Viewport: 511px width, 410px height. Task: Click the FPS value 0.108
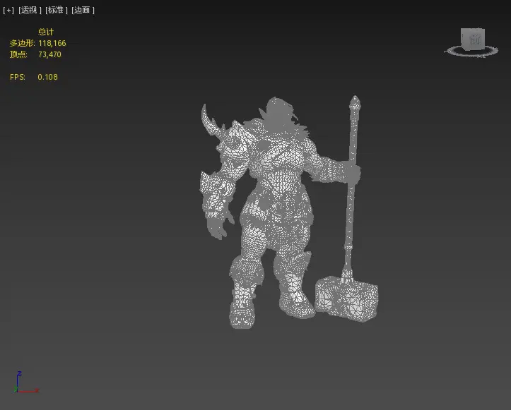[47, 77]
